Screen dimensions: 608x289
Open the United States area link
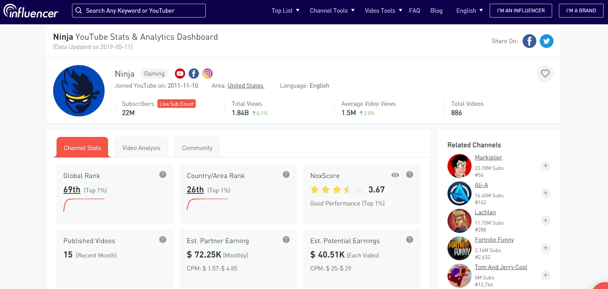[246, 86]
